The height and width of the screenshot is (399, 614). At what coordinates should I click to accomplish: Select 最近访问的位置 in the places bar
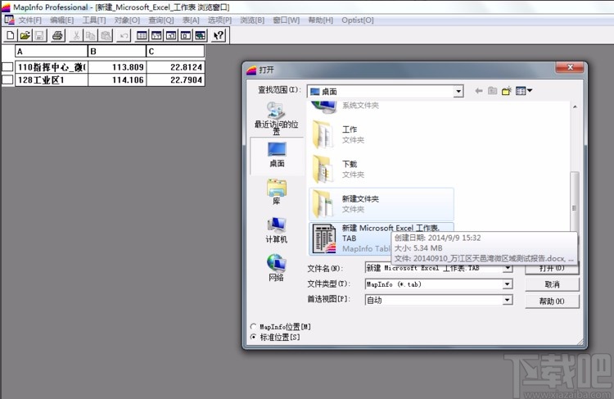pos(277,118)
